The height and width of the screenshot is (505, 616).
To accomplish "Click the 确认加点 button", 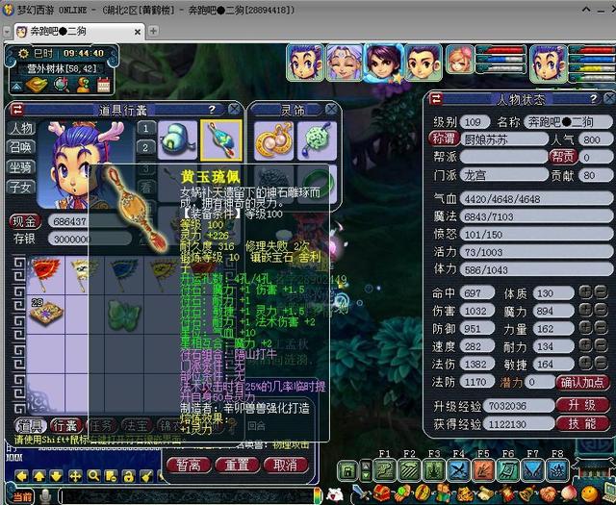I will pos(582,382).
